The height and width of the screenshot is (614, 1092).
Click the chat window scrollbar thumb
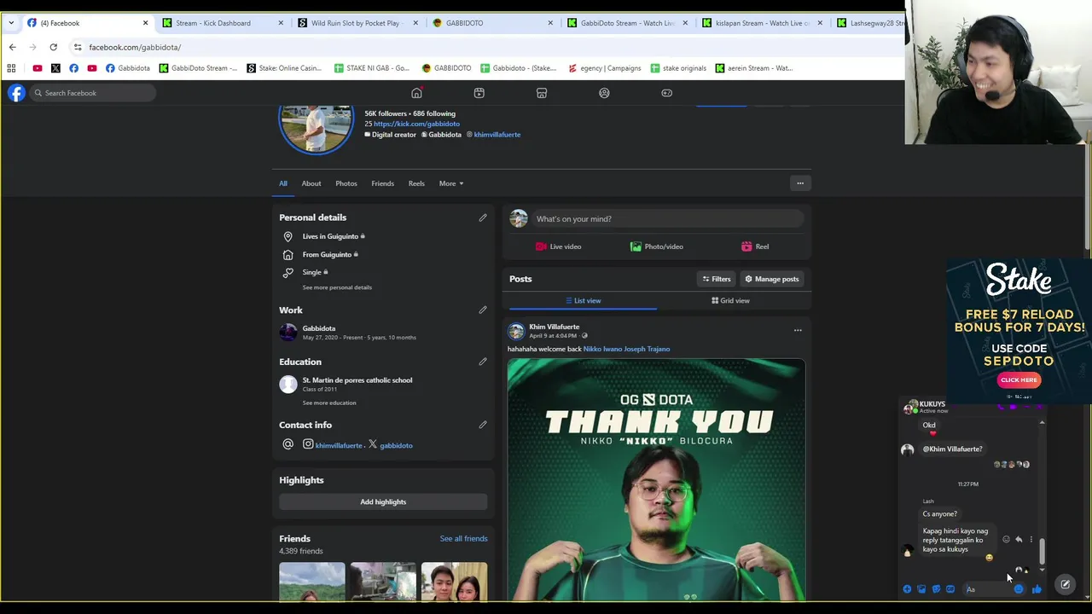point(1042,551)
